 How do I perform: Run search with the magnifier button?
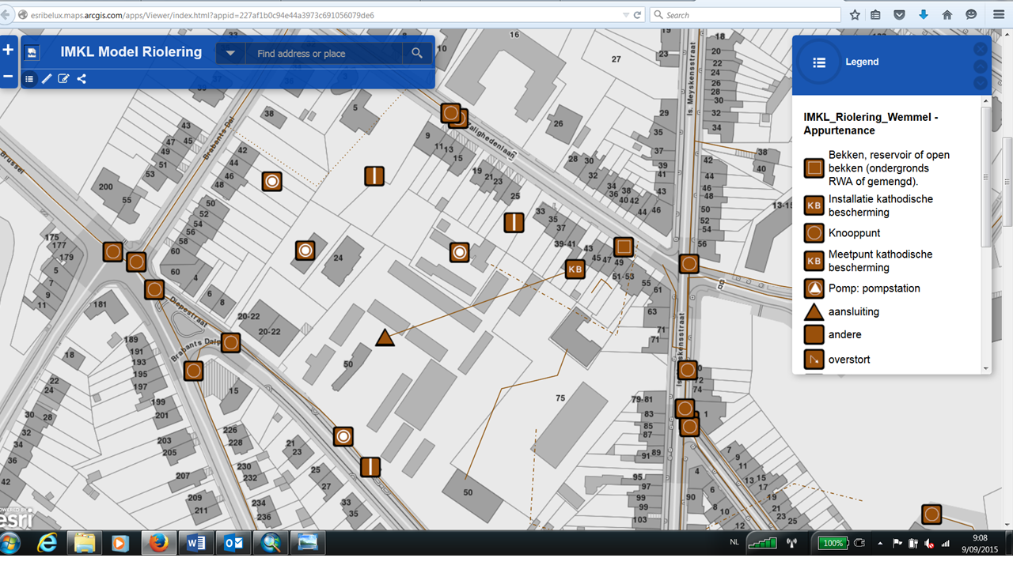pyautogui.click(x=417, y=53)
